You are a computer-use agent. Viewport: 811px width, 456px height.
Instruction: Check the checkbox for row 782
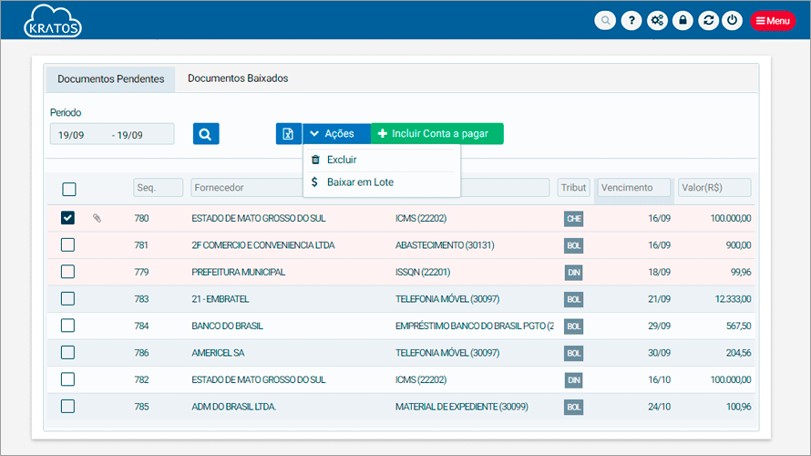[x=67, y=379]
